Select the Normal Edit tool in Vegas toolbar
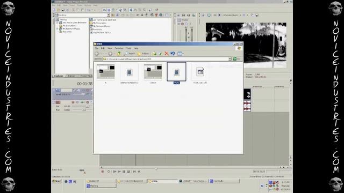 click(x=131, y=10)
